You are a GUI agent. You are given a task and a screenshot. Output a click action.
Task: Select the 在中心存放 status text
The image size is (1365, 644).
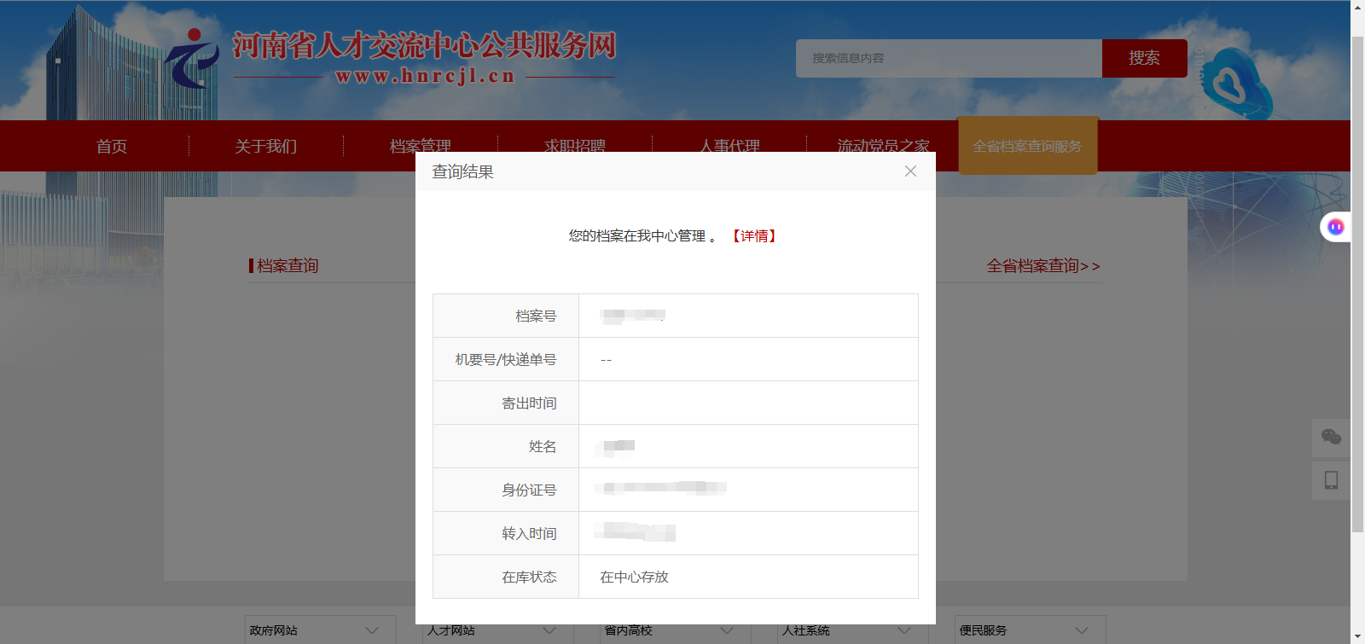(634, 577)
